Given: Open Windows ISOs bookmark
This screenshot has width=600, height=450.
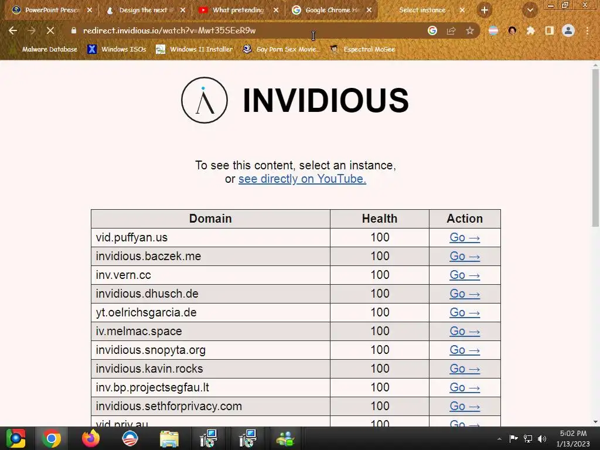Looking at the screenshot, I should tap(117, 49).
